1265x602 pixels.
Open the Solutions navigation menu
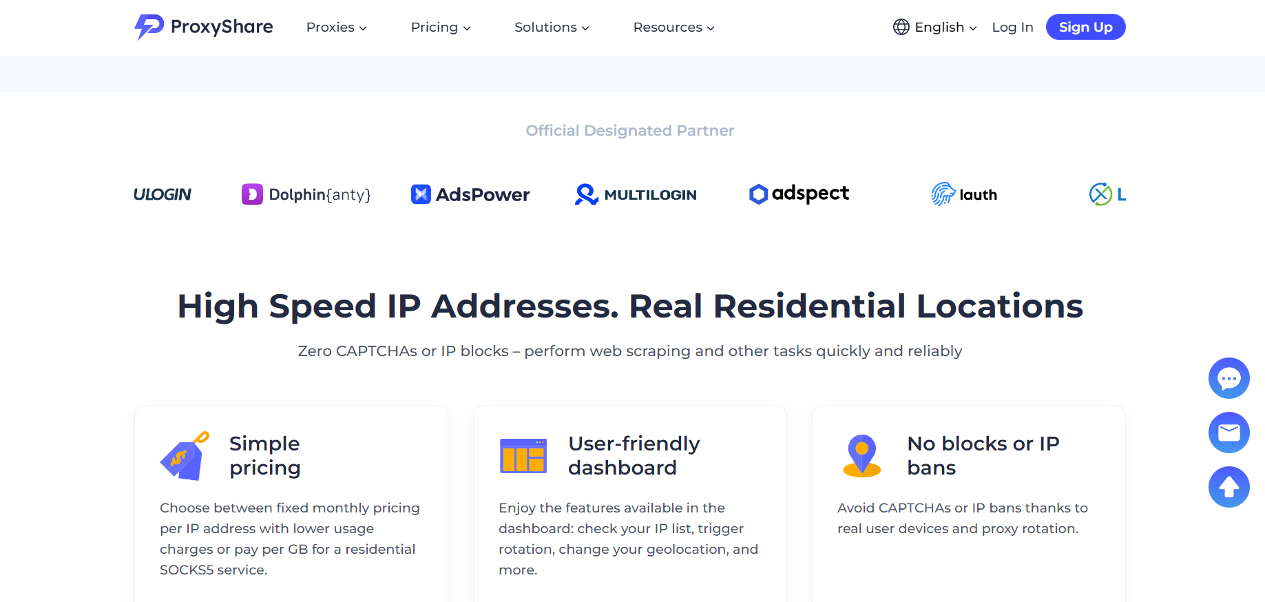click(552, 28)
